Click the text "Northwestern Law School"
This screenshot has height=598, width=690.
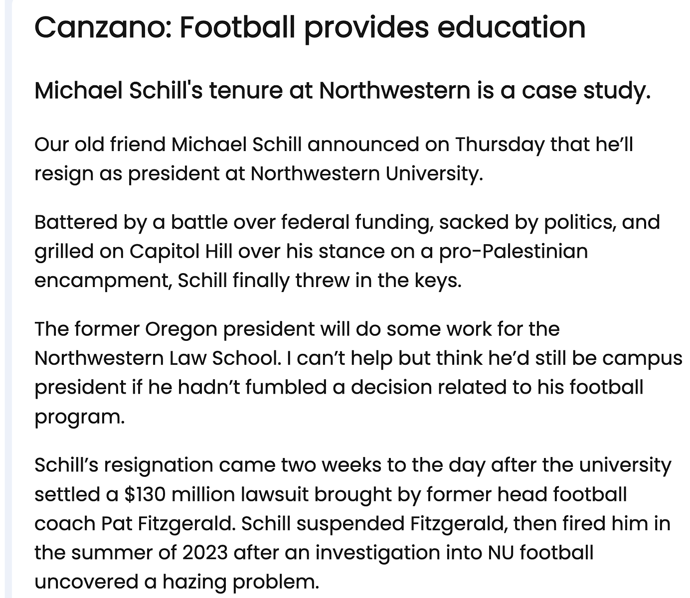click(x=155, y=358)
